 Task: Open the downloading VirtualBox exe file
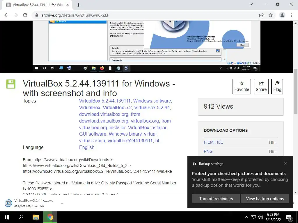(x=30, y=203)
